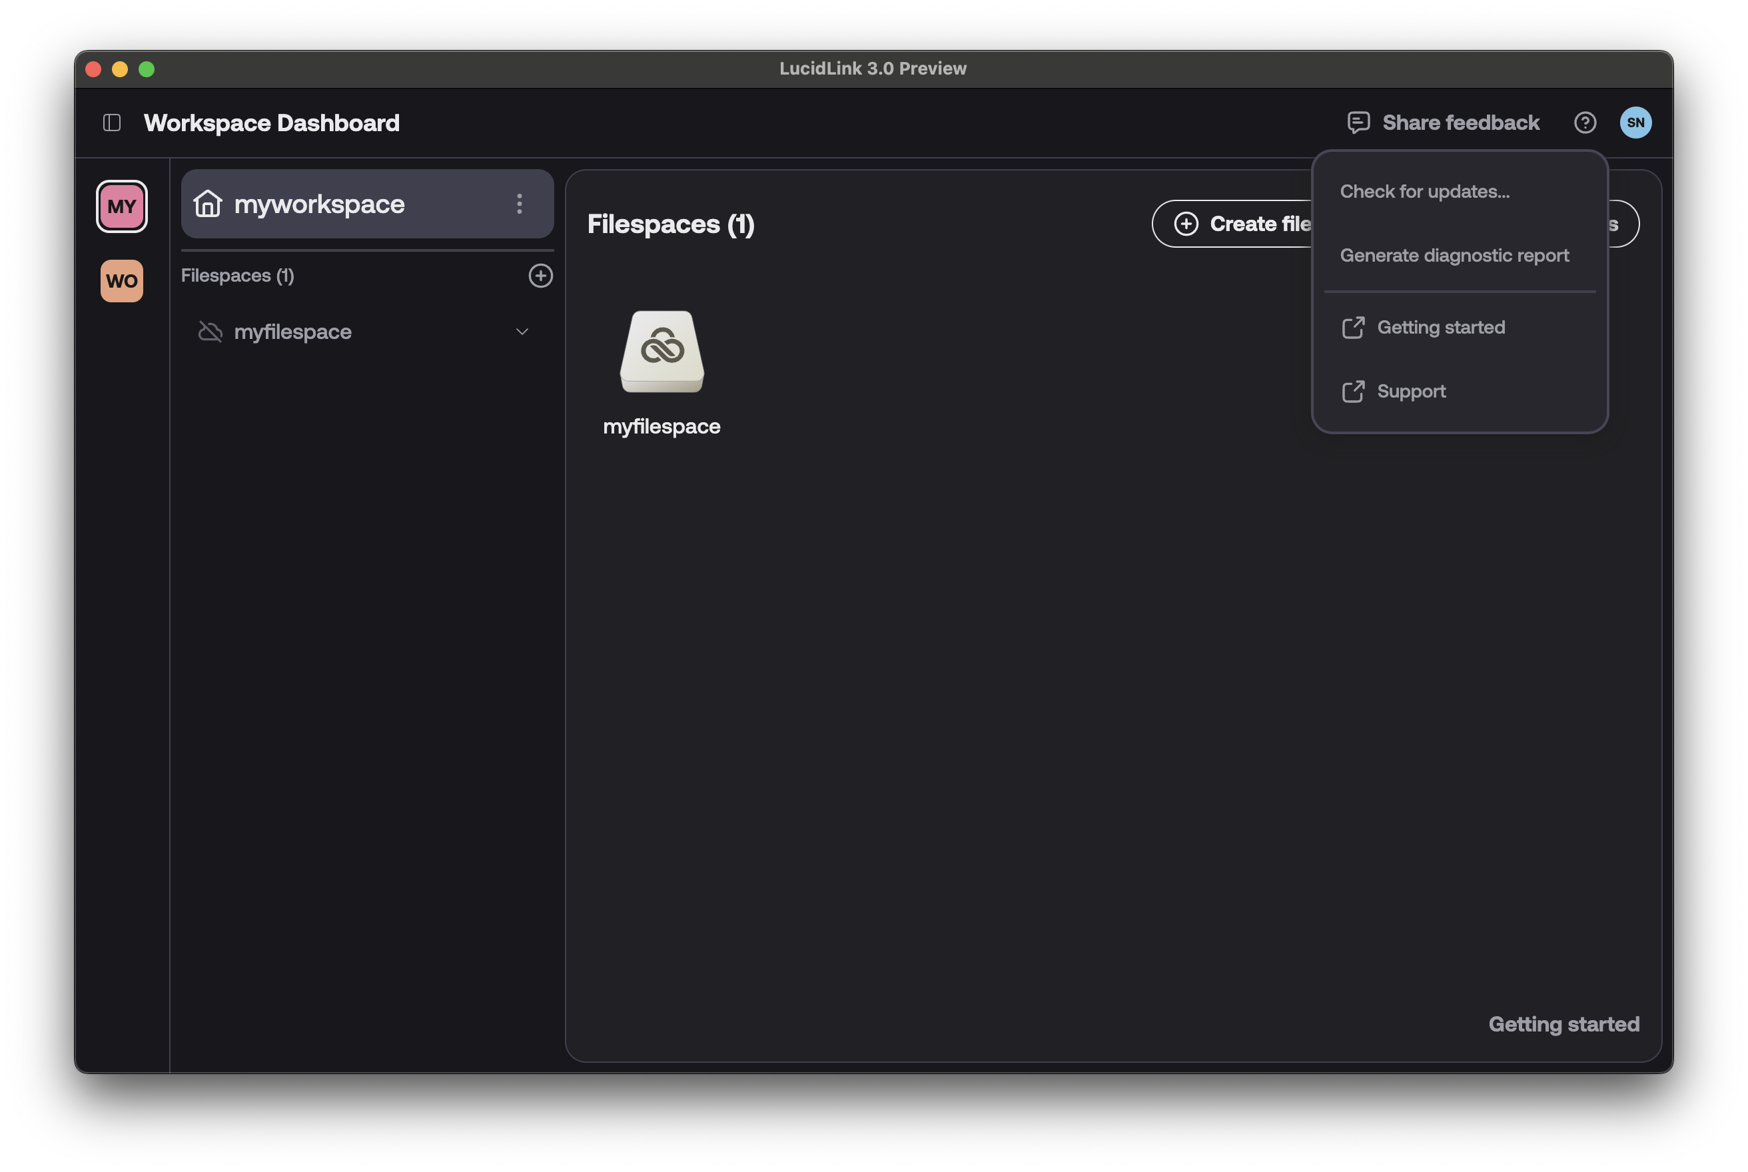Image resolution: width=1748 pixels, height=1172 pixels.
Task: Click the Share feedback chat icon
Action: 1358,123
